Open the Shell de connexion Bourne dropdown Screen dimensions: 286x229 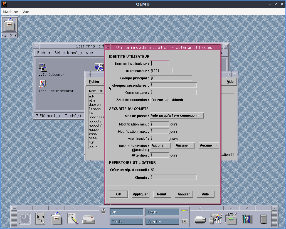coord(160,100)
